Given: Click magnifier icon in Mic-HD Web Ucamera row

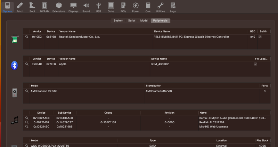Looking at the screenshot, I should [x=27, y=126].
